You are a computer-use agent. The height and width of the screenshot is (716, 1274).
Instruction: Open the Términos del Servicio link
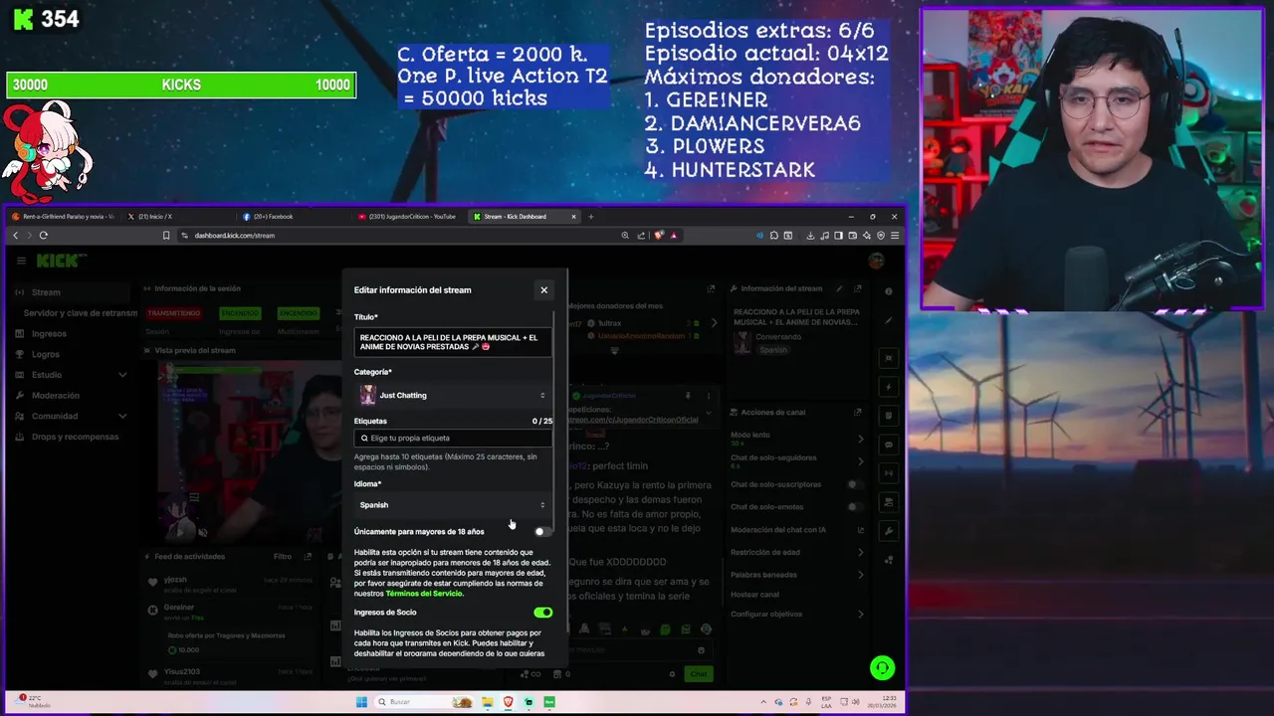pos(424,594)
